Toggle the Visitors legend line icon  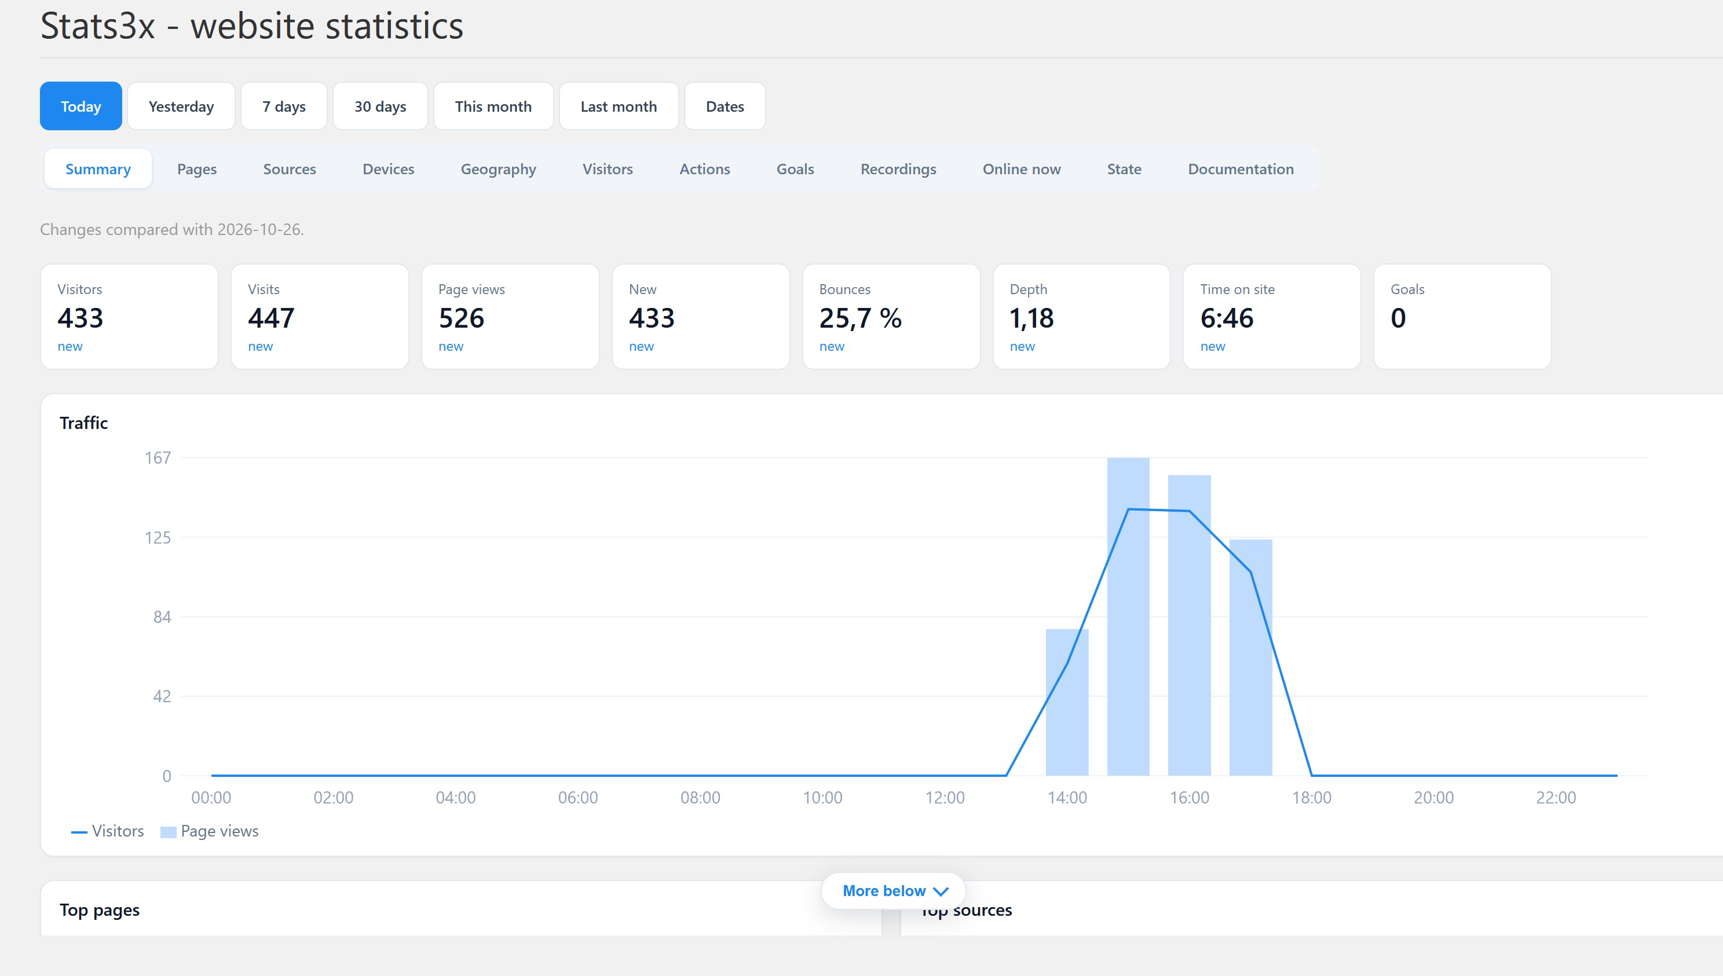[79, 832]
